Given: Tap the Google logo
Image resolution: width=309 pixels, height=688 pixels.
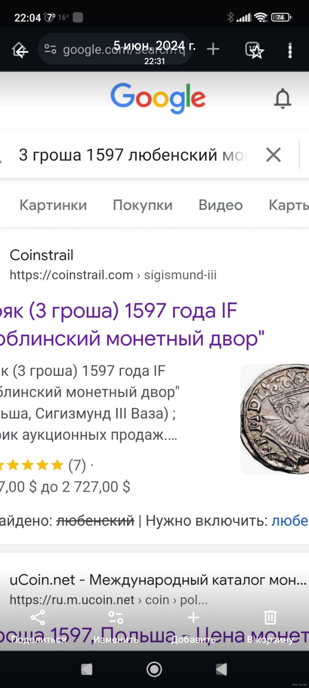Looking at the screenshot, I should 158,98.
